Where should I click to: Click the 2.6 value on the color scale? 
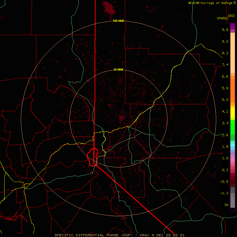pos(225,135)
